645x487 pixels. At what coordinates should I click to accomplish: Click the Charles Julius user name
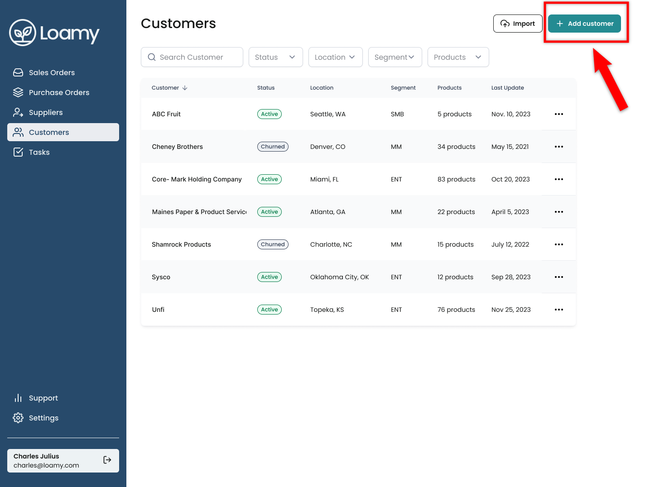coord(36,456)
